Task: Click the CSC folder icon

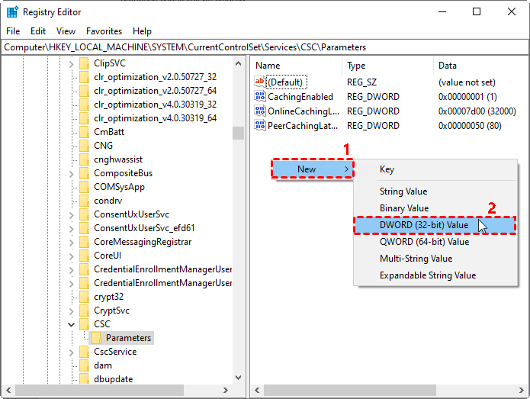Action: coord(85,324)
